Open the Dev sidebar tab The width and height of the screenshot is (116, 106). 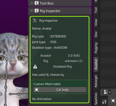(96, 34)
